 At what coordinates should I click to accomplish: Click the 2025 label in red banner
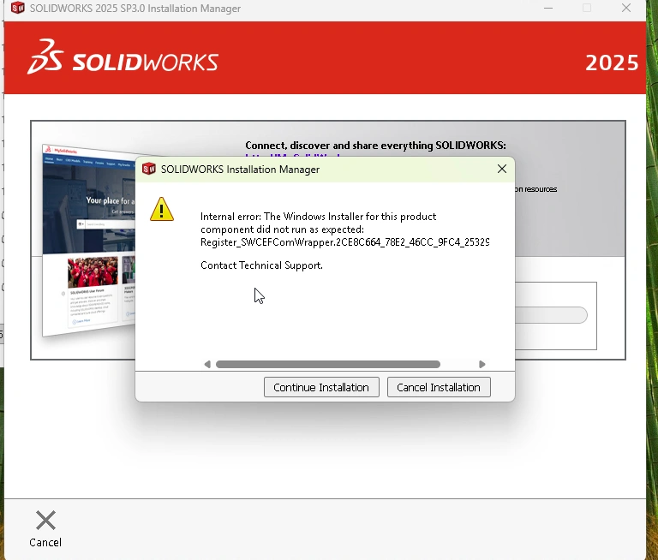coord(612,63)
